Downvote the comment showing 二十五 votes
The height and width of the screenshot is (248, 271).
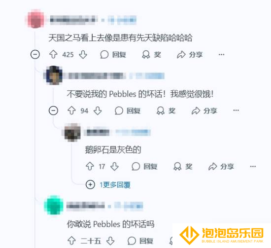point(110,241)
